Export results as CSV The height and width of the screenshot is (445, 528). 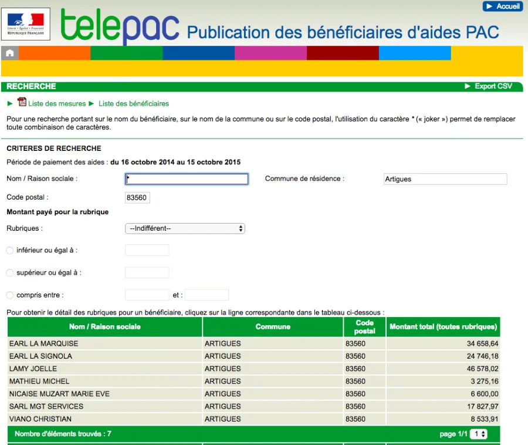pyautogui.click(x=489, y=86)
